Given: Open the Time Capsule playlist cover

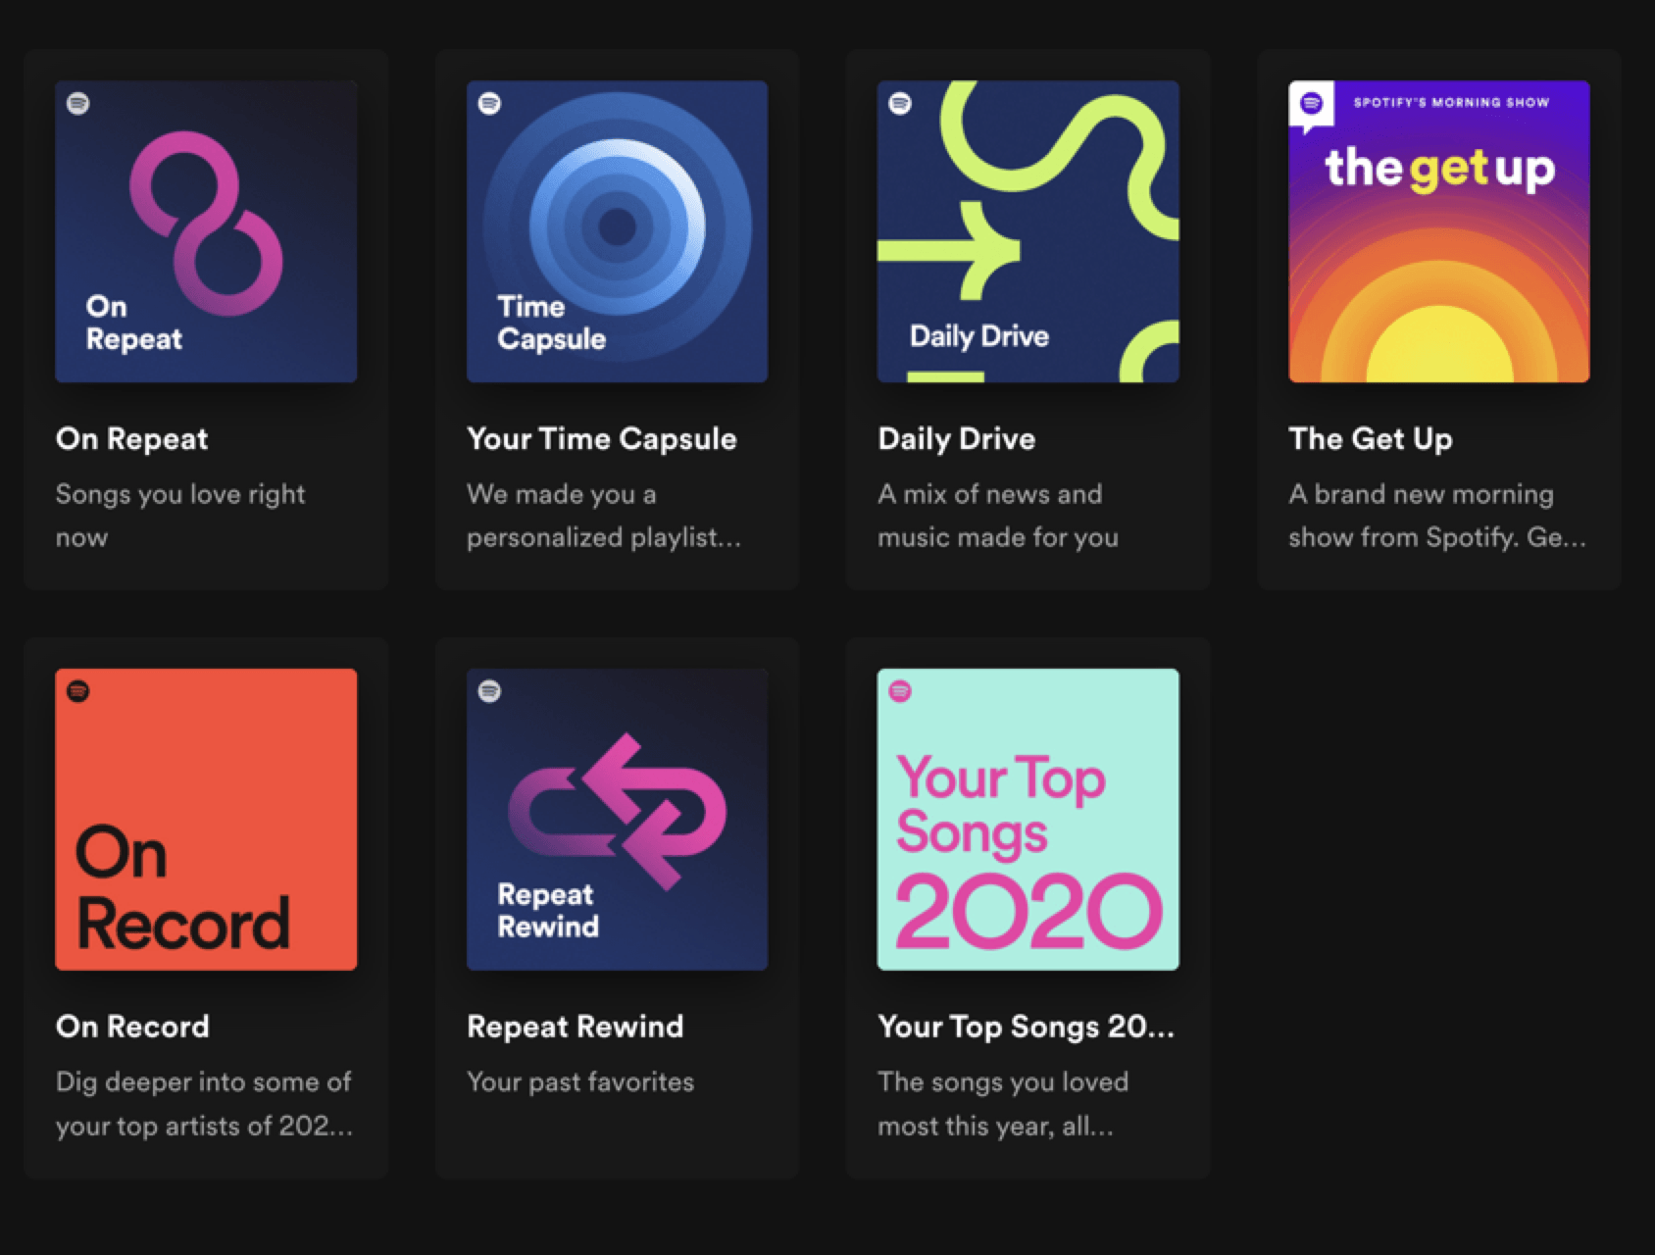Looking at the screenshot, I should 617,231.
